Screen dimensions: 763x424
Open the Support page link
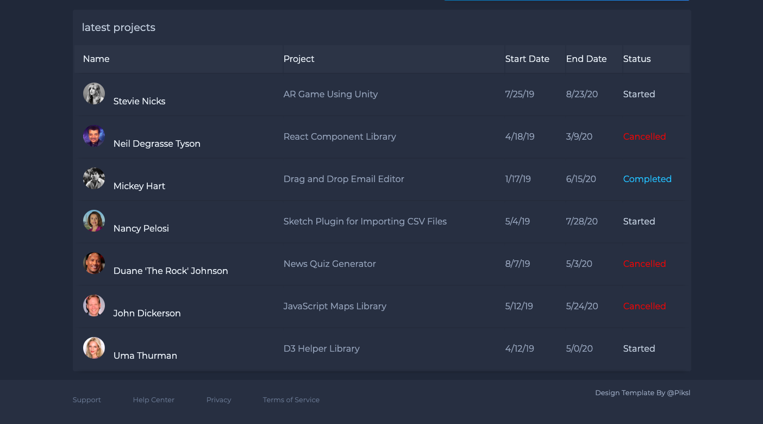[86, 400]
